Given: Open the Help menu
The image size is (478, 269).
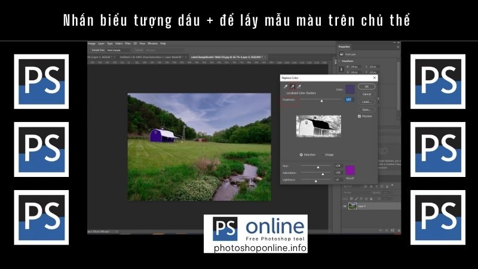Looking at the screenshot, I should [x=163, y=44].
